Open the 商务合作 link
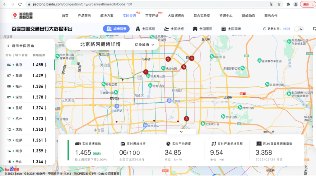 (x=271, y=16)
